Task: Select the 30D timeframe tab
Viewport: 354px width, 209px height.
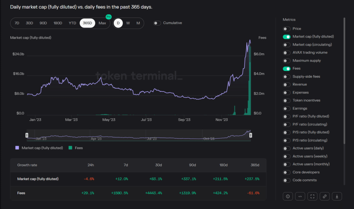Action: 29,23
